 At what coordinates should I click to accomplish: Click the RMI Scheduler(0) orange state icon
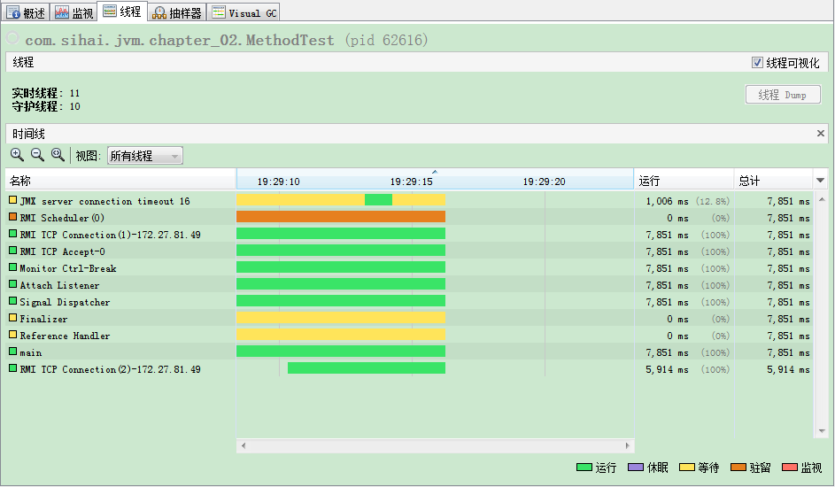pyautogui.click(x=12, y=217)
